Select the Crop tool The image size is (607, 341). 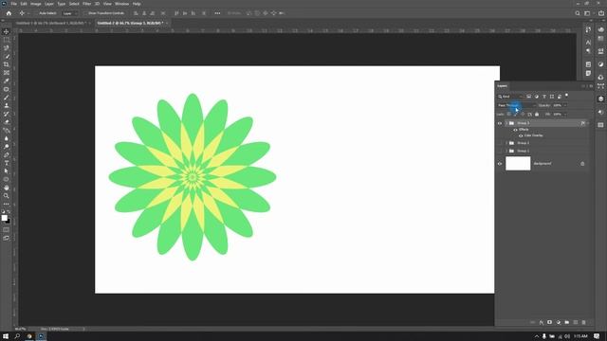click(7, 64)
